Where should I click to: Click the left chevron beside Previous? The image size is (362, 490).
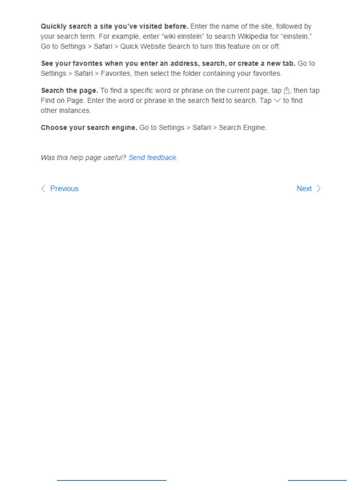43,189
